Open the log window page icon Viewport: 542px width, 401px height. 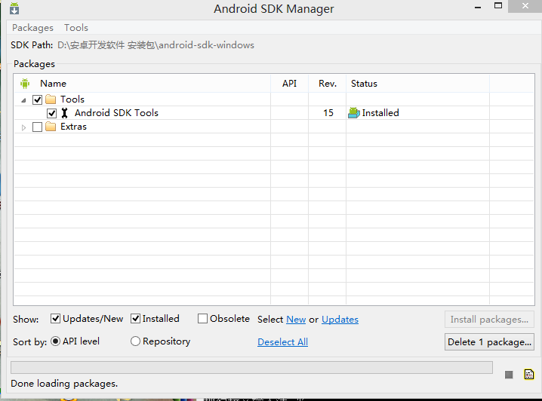point(529,374)
